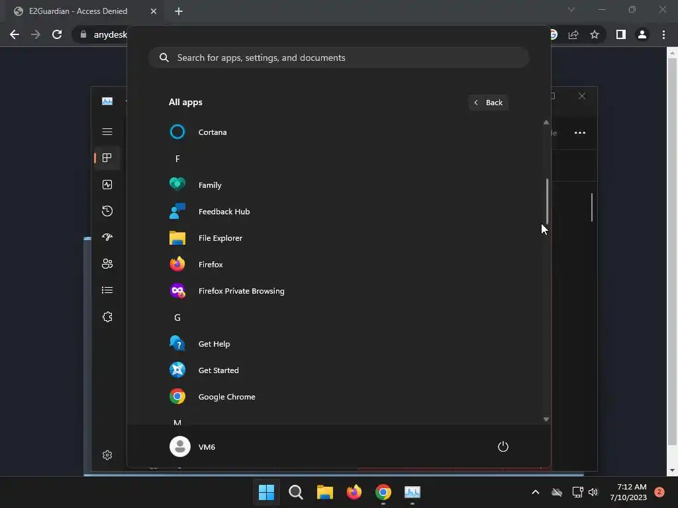Click the apps list scroll down arrow

point(546,419)
